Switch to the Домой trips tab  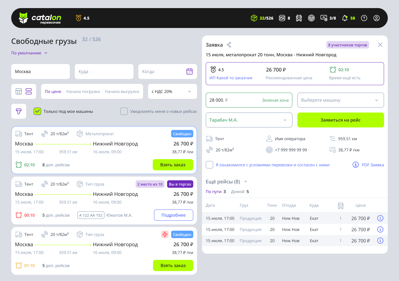[x=240, y=191]
